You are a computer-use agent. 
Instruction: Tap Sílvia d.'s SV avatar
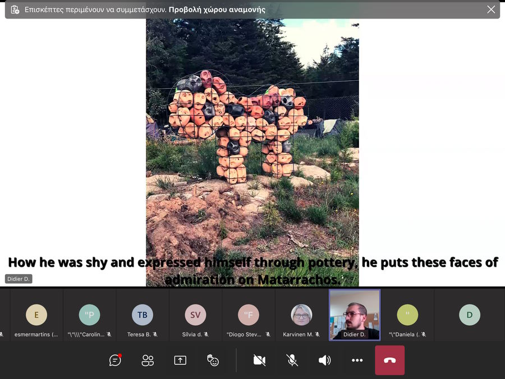[195, 315]
